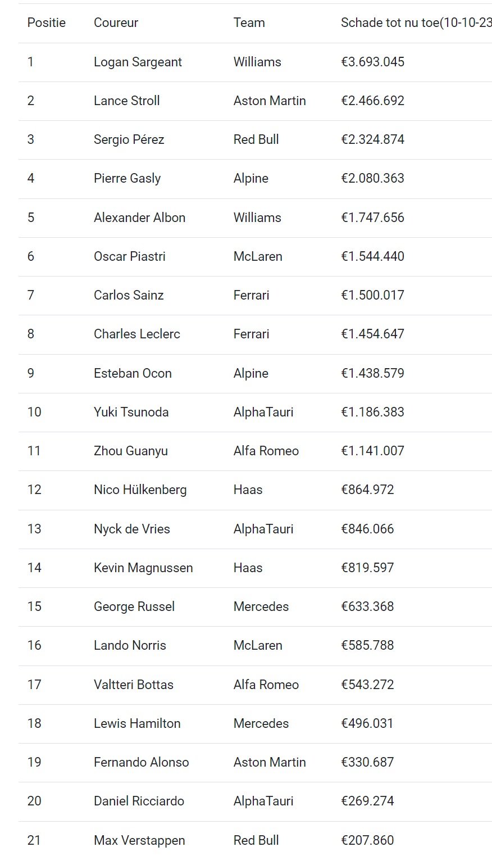Click Carlos Sainz's damage value €1.500.017
The height and width of the screenshot is (865, 492).
(372, 295)
